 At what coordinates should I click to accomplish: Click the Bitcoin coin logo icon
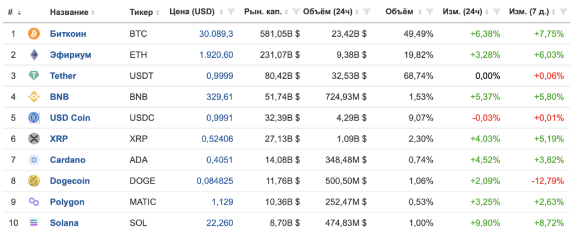tap(33, 34)
